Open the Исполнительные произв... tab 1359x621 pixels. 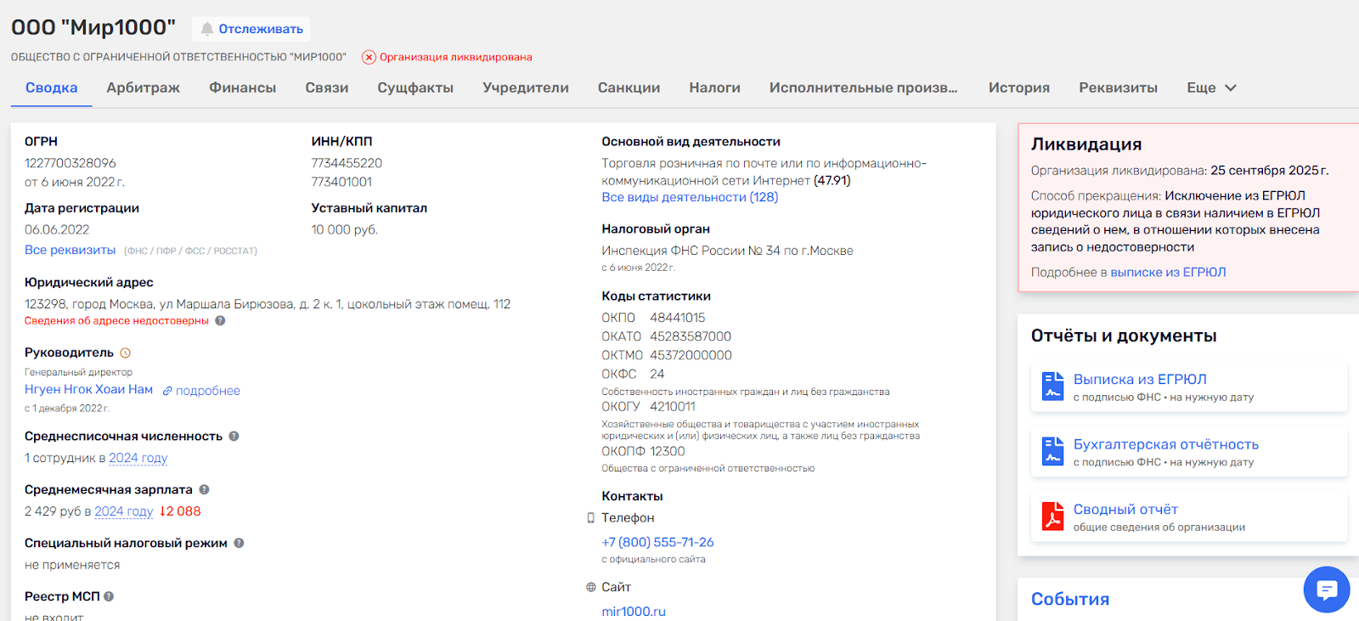(863, 88)
